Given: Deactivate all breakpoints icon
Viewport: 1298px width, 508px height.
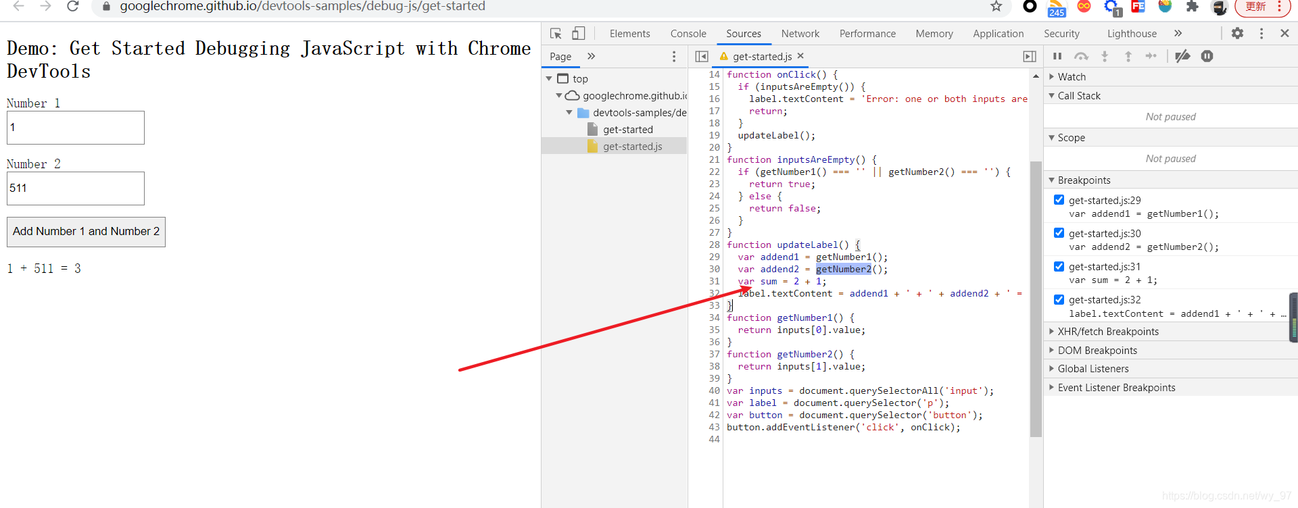Looking at the screenshot, I should click(x=1182, y=56).
